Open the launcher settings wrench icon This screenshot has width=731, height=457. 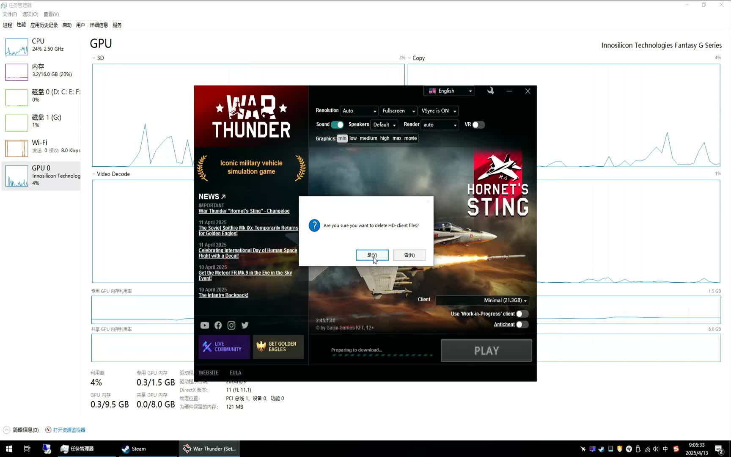click(490, 91)
